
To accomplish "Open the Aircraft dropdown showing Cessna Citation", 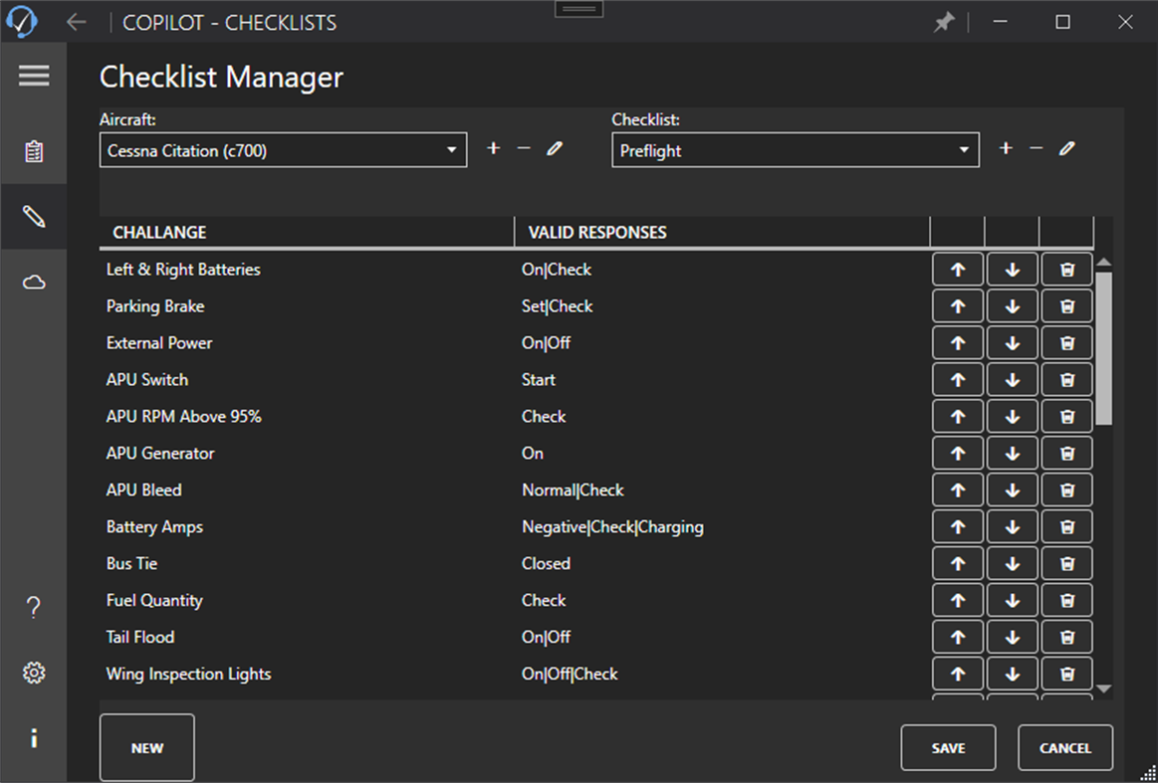I will pos(283,149).
